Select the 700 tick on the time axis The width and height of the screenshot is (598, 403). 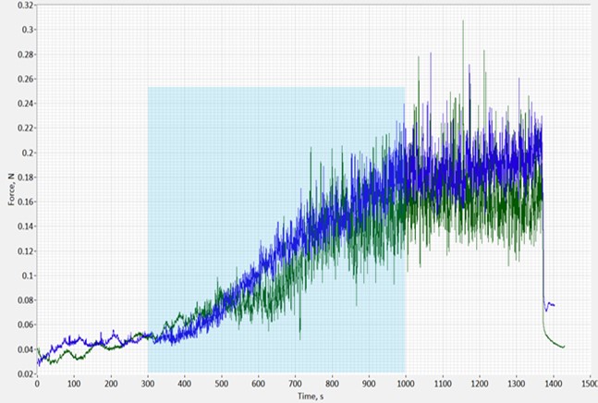tap(295, 384)
